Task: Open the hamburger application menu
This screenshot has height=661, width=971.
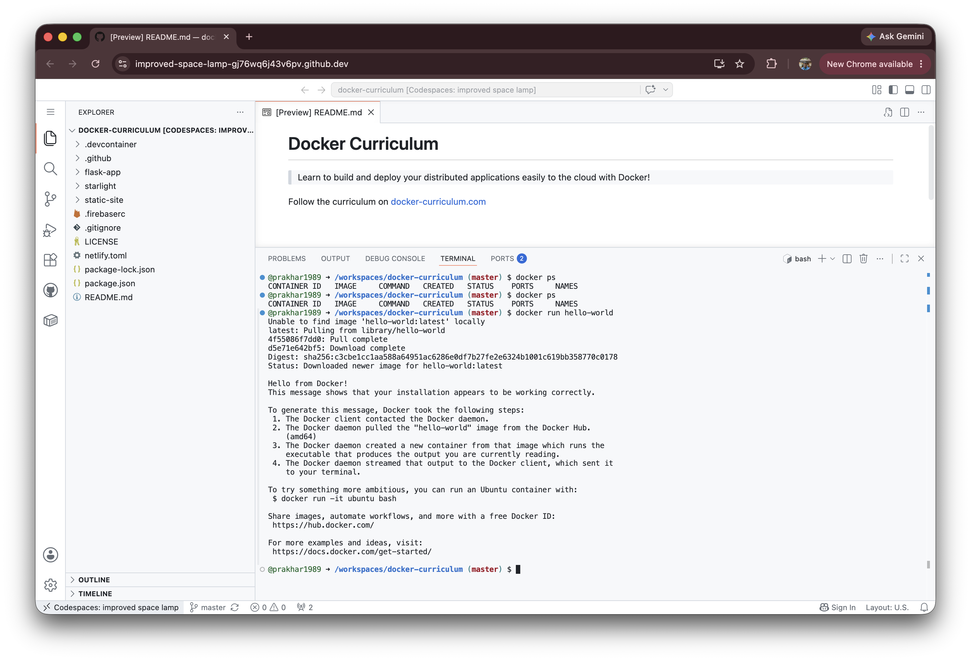Action: pos(50,112)
